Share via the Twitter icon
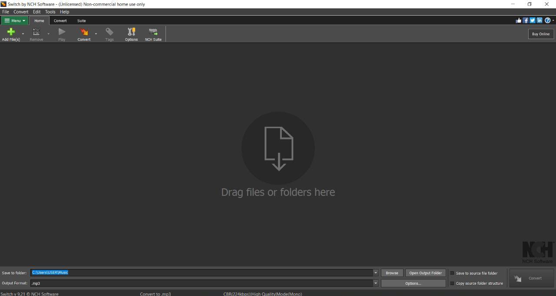 (533, 20)
